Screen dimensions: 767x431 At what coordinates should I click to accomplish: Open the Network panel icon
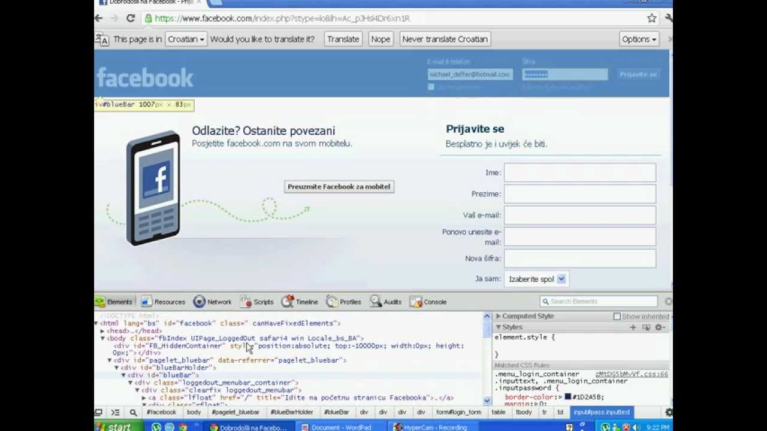tap(199, 302)
